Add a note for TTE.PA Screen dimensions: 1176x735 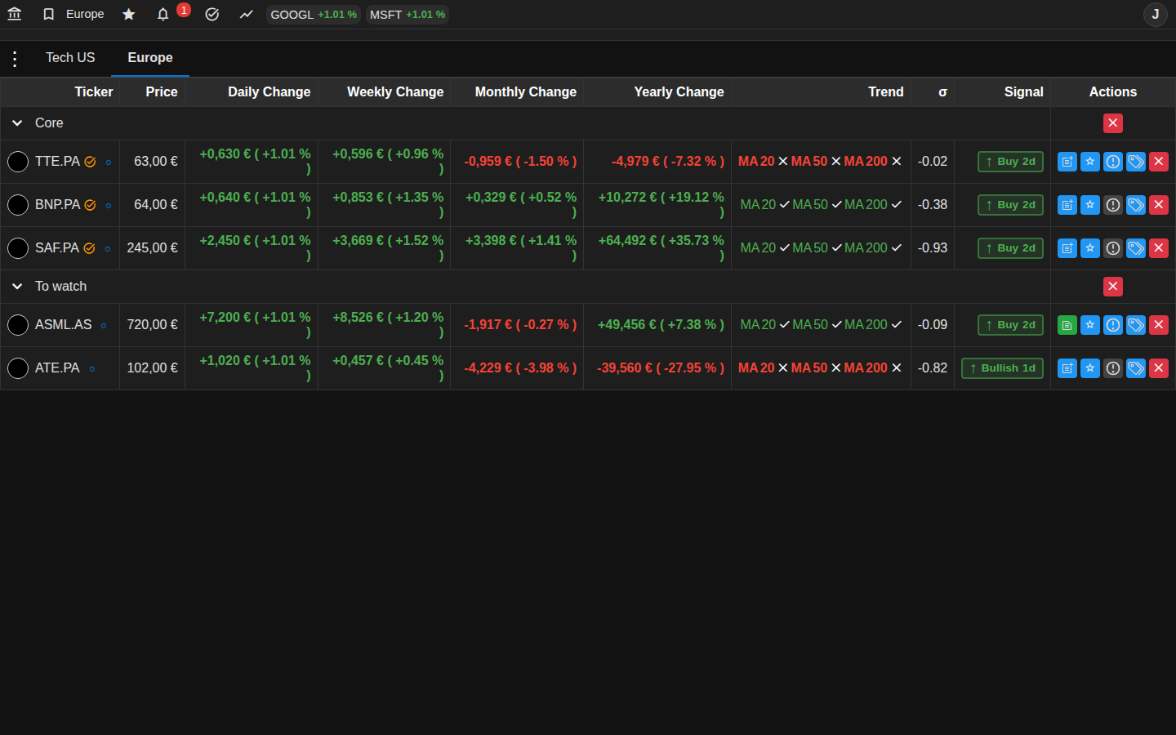pyautogui.click(x=1067, y=162)
